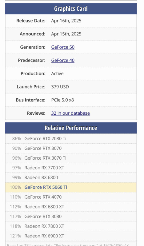144x246 pixels.
Task: Select the Radeon RX 7700 XT row
Action: click(x=71, y=168)
